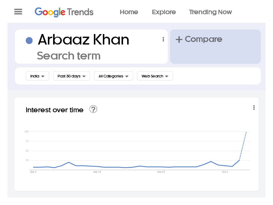273x205 pixels.
Task: Switch to Trending Now
Action: 210,12
